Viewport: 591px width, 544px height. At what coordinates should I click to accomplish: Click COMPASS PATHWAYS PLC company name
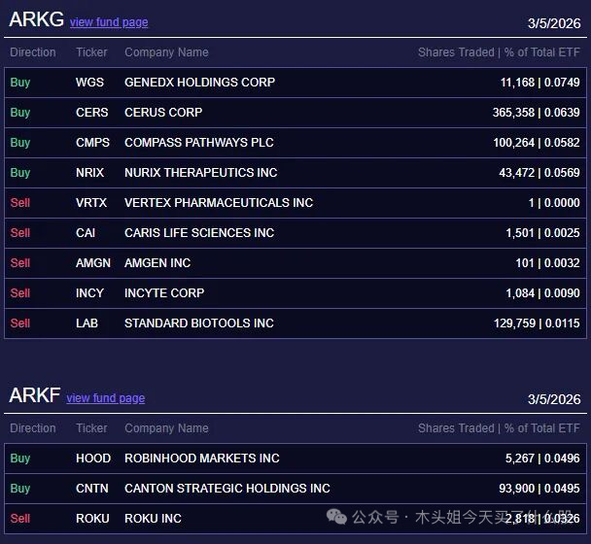[x=199, y=143]
